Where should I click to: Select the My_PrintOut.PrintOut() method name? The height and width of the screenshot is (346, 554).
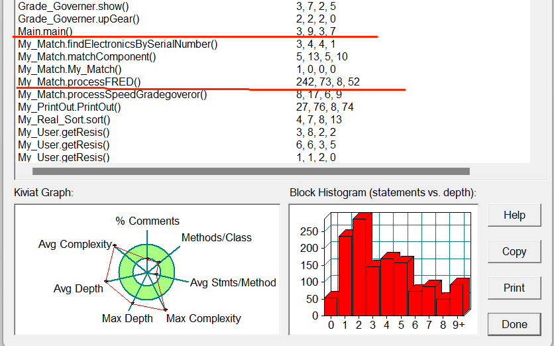pos(69,107)
